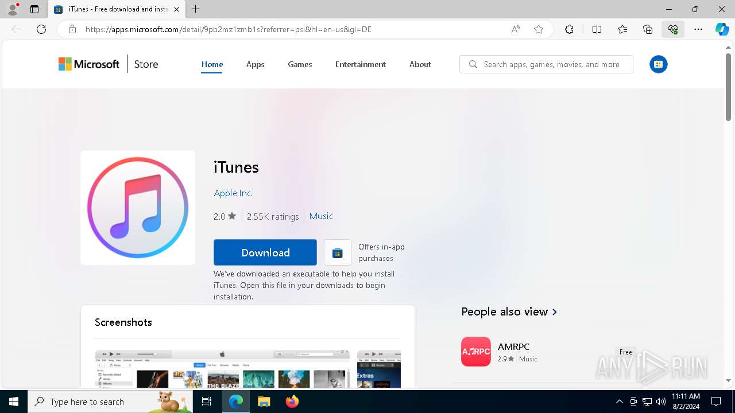
Task: Click the volume speaker icon
Action: click(661, 402)
